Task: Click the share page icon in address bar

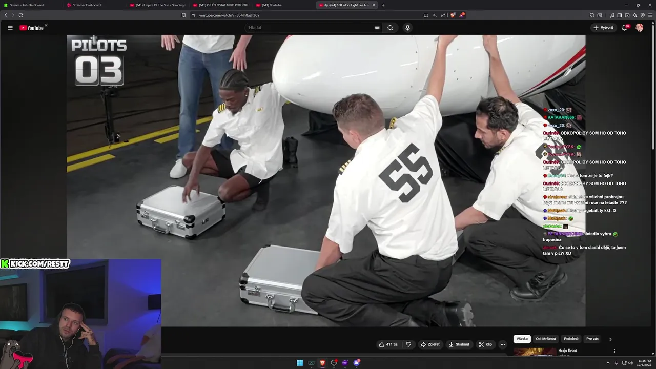Action: tap(443, 15)
